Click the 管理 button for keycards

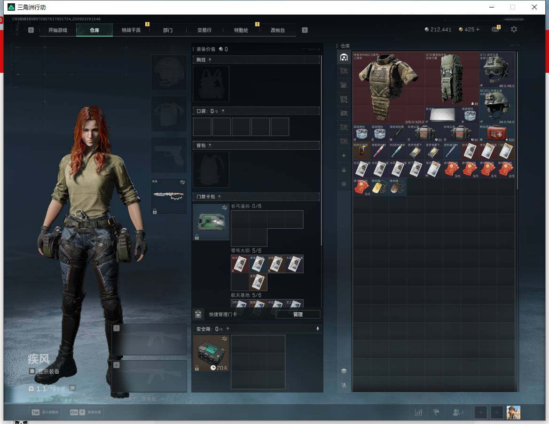click(x=298, y=314)
